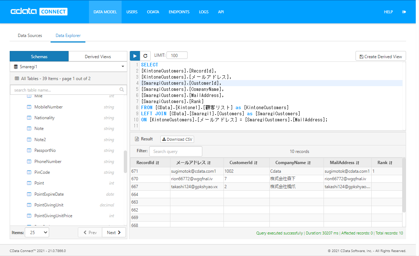Click the CustomerId 1002 cell

pyautogui.click(x=246, y=171)
